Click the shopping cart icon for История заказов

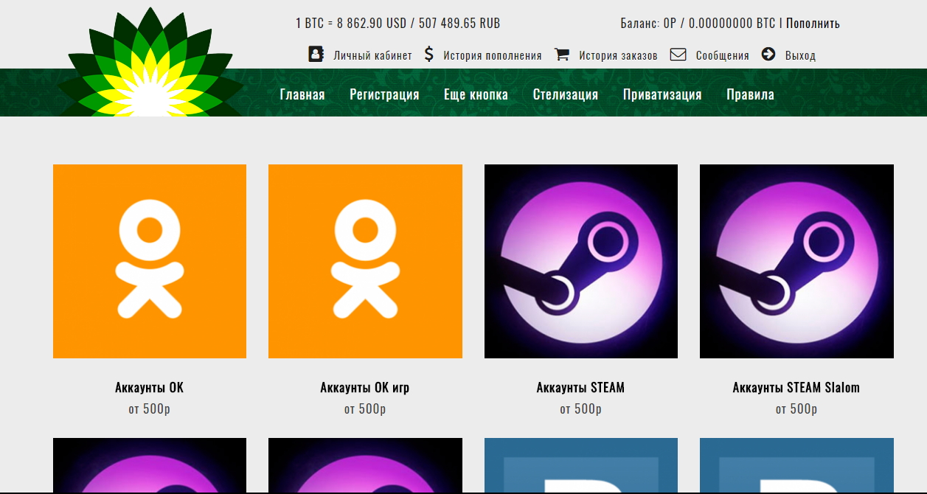(x=562, y=55)
